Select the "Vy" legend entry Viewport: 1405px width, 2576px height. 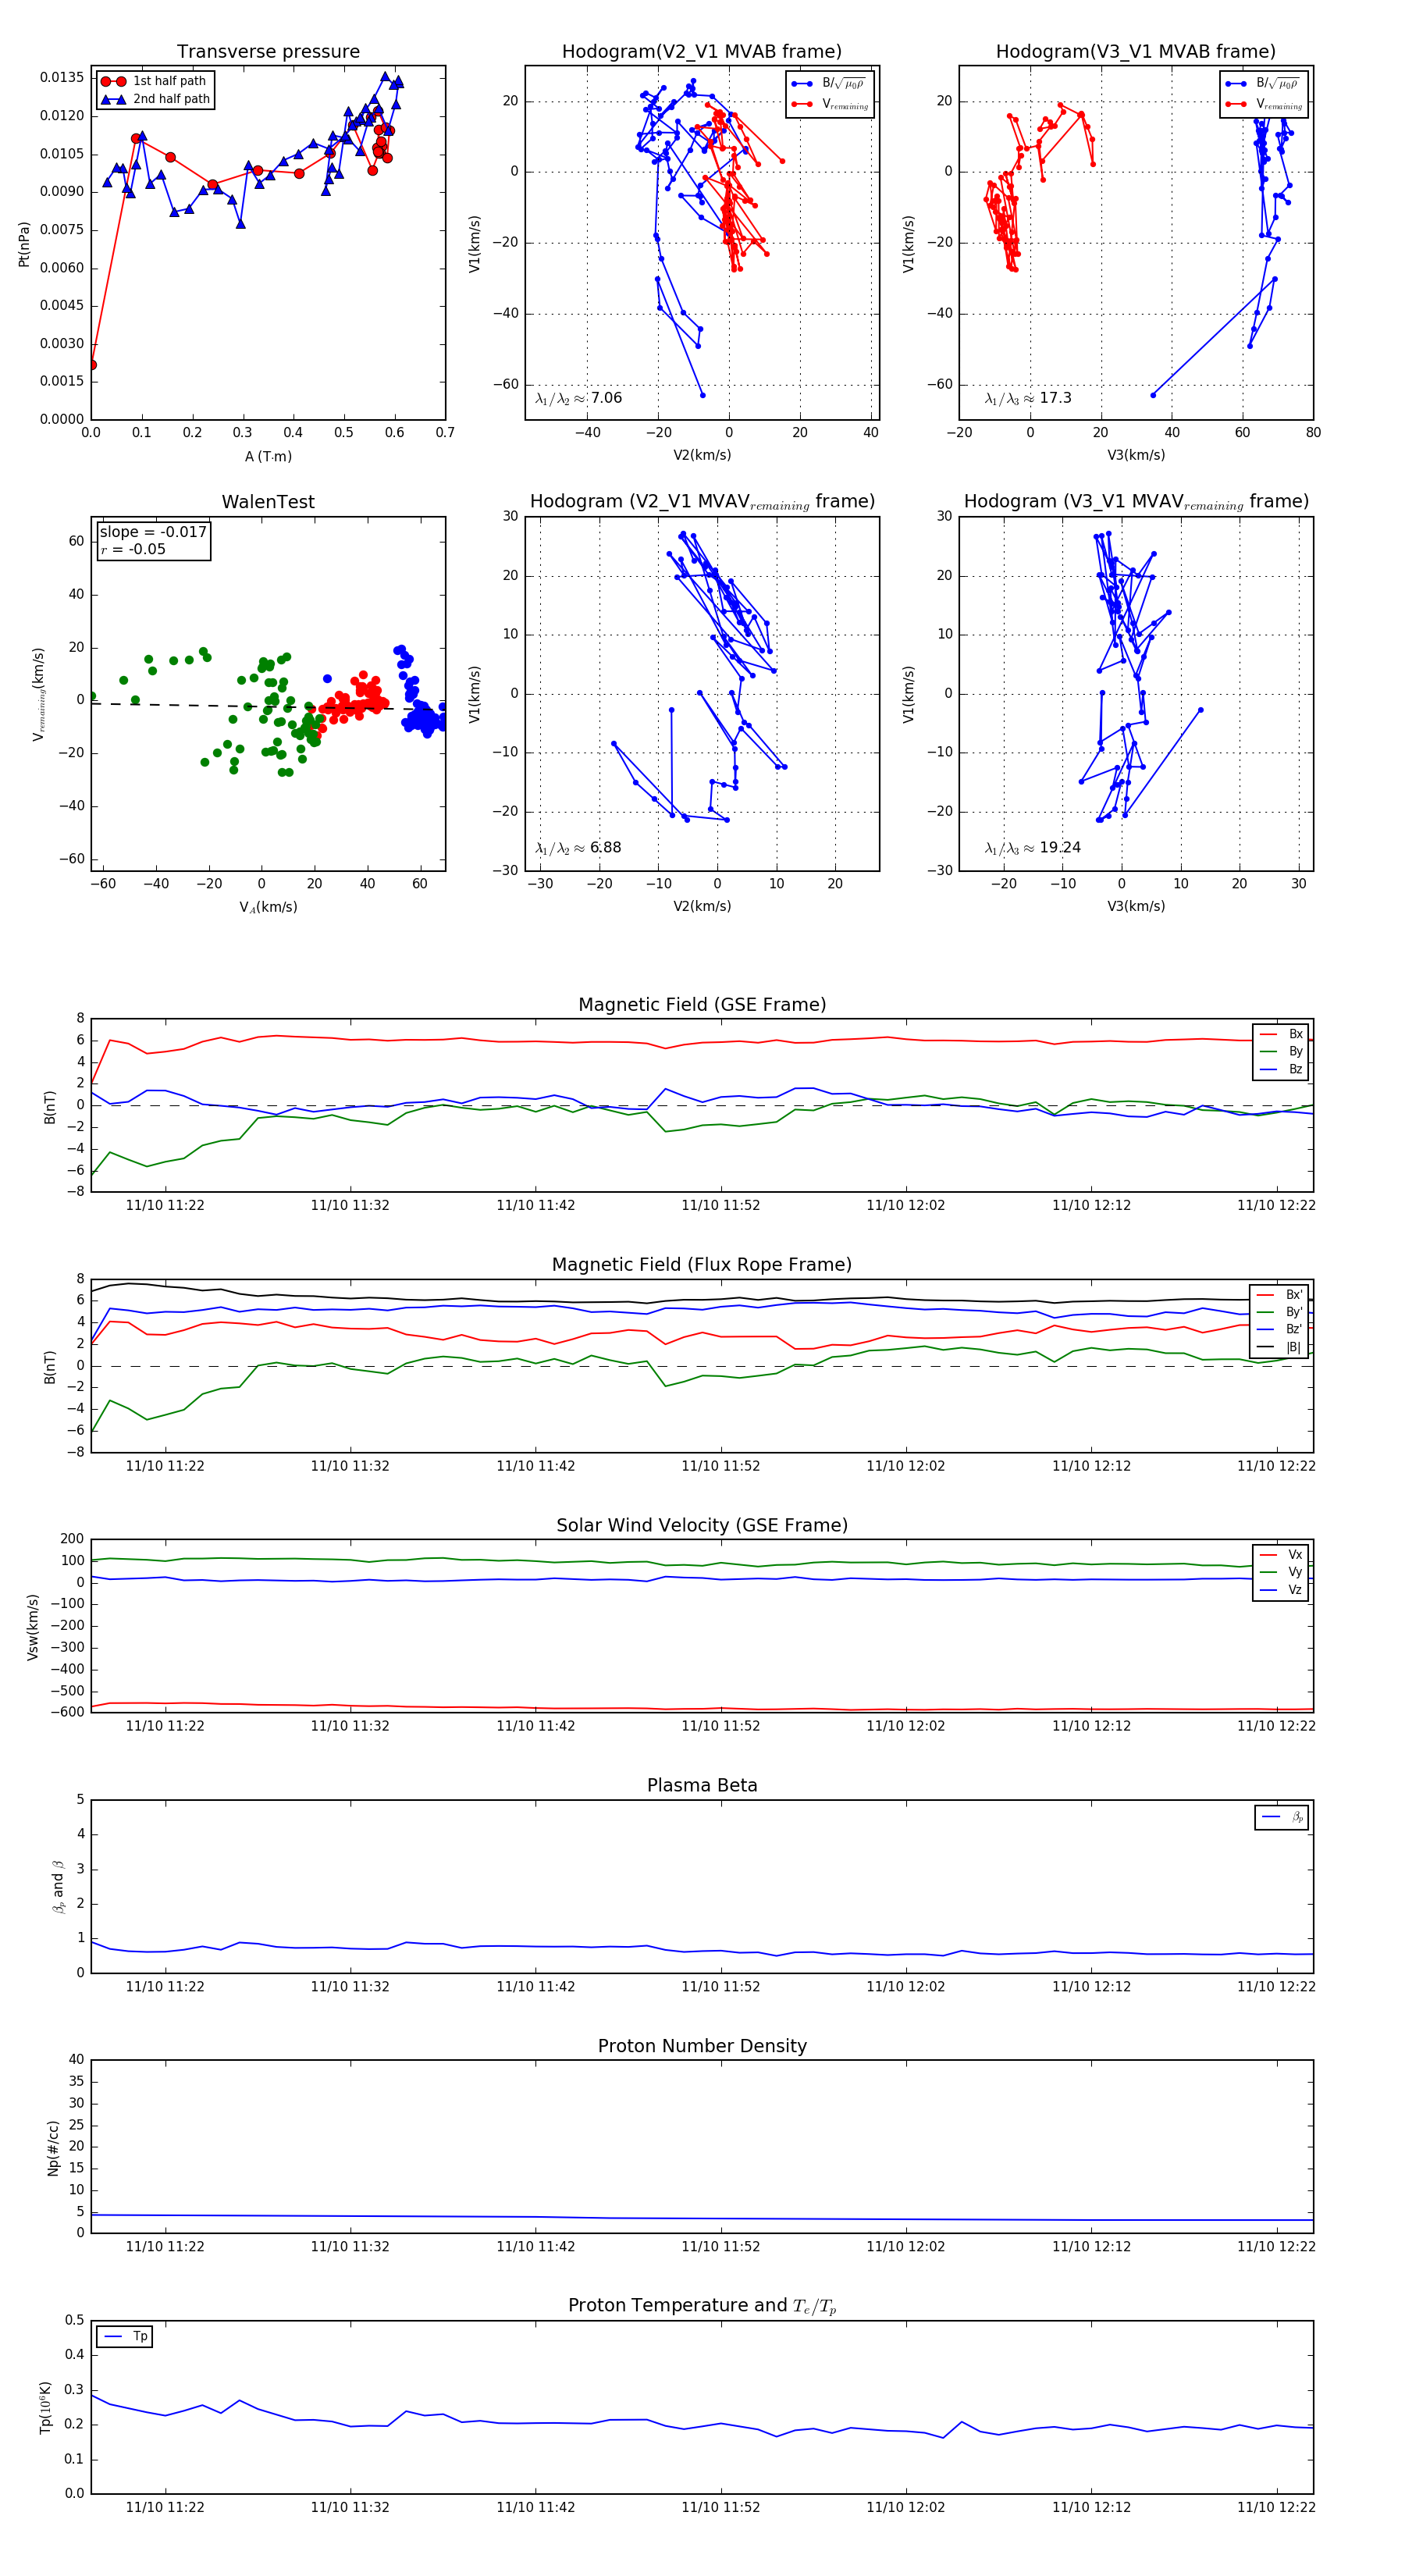click(1281, 1573)
